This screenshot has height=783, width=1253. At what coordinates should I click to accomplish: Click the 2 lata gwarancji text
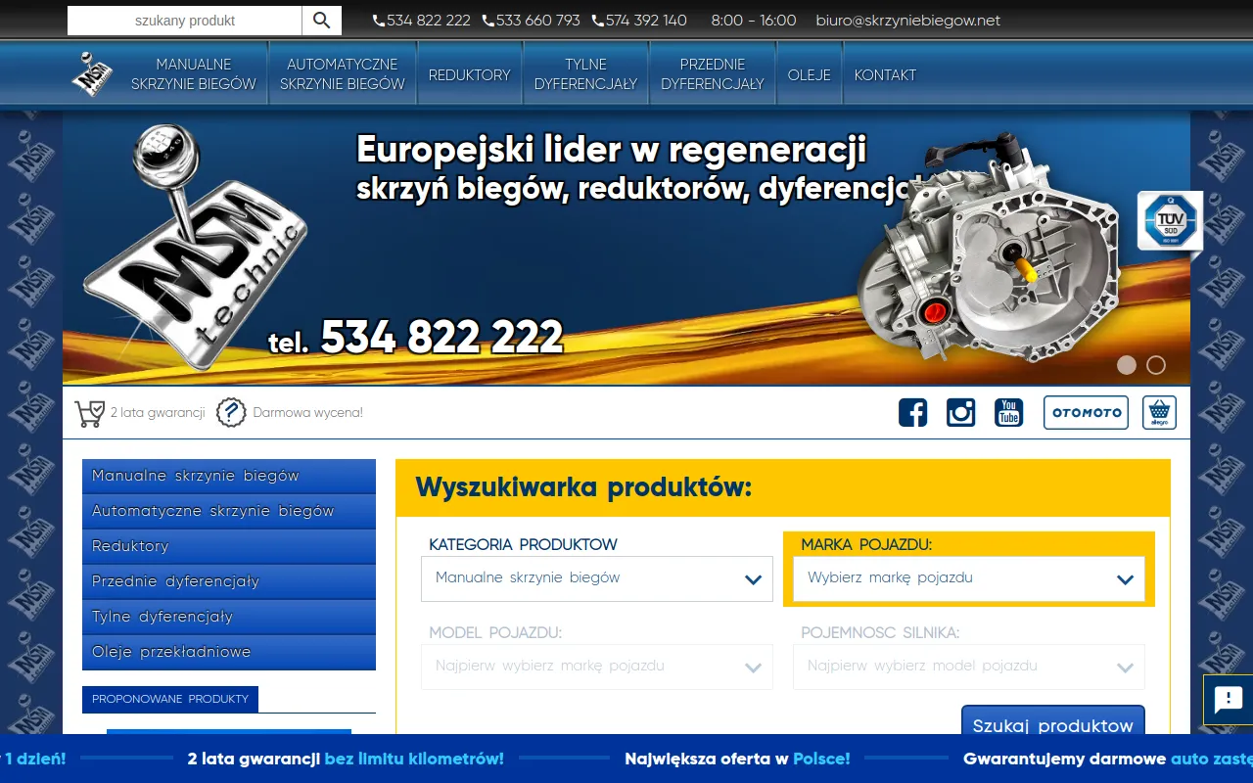158,413
